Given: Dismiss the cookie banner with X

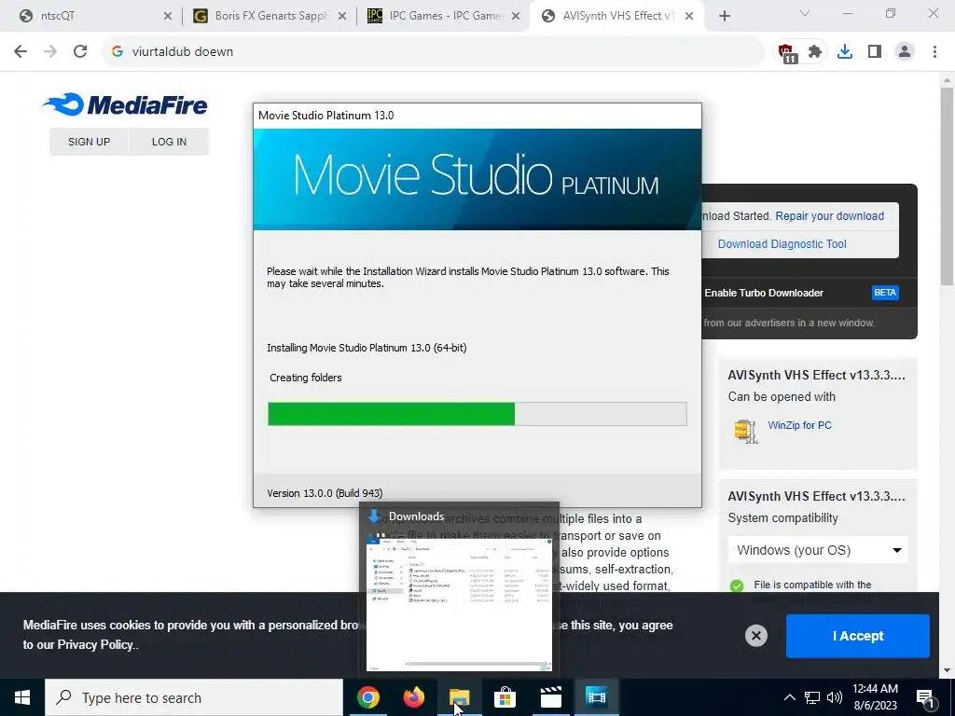Looking at the screenshot, I should point(755,636).
